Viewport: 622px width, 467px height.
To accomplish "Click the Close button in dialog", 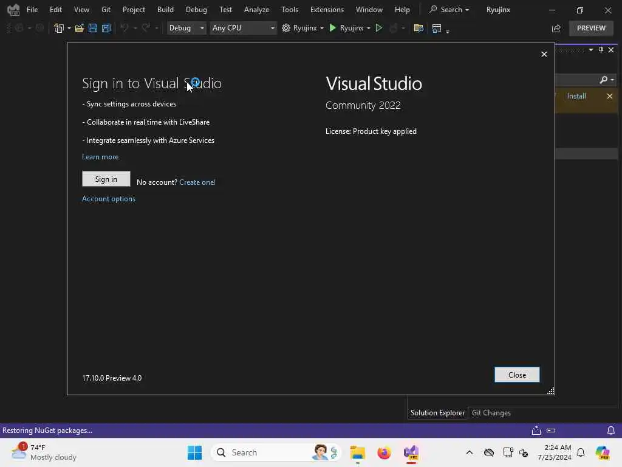I will 517,375.
